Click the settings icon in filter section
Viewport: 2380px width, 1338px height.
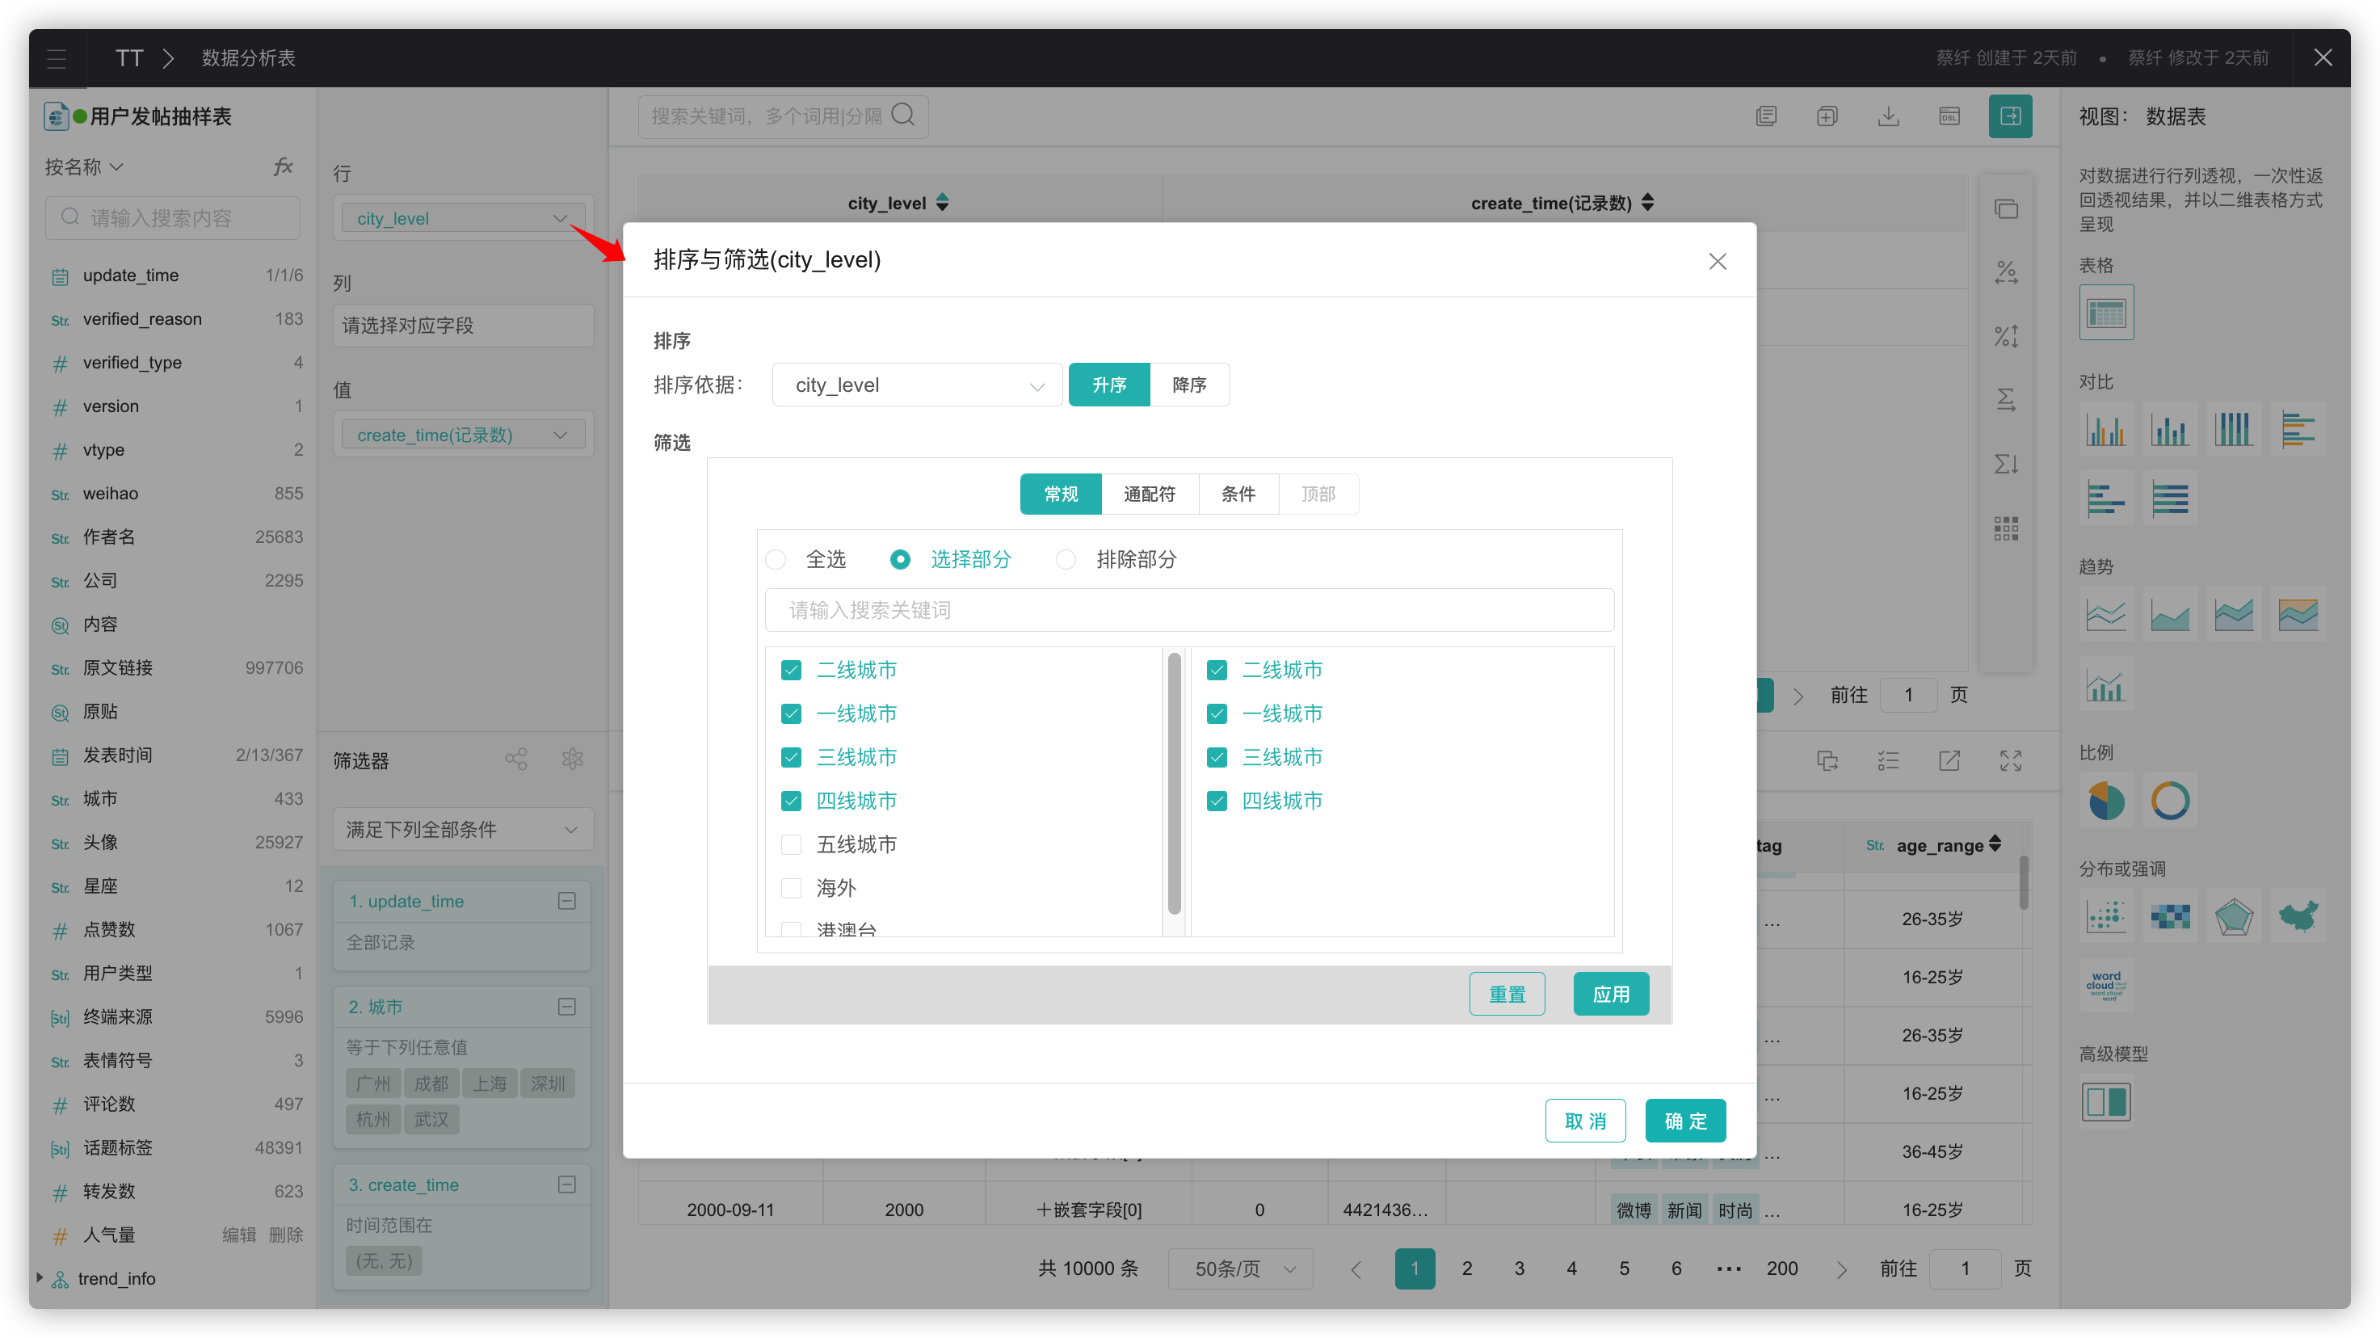pyautogui.click(x=572, y=759)
